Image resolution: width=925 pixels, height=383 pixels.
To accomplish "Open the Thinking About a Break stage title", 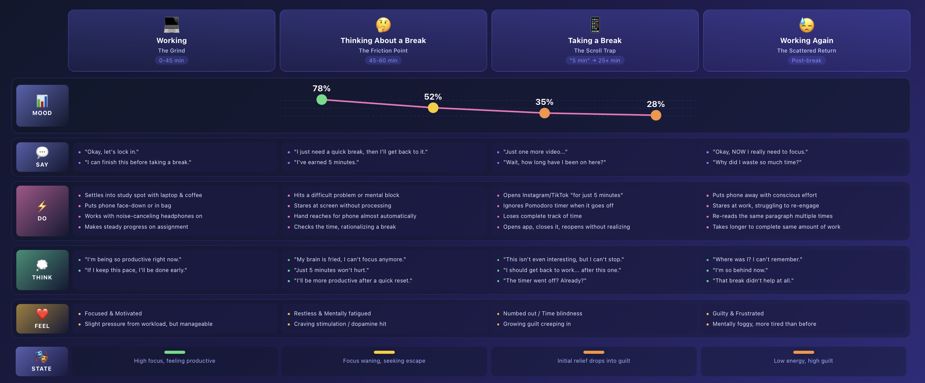I will [x=383, y=41].
